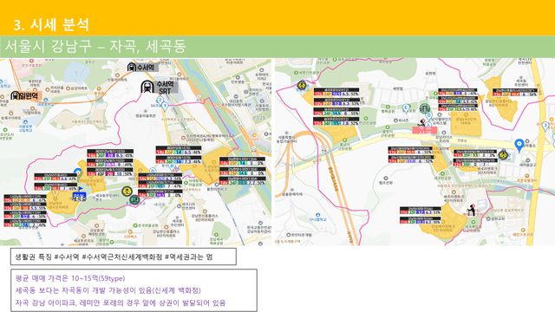Click the 생활권 특징 hashtag text box
Screen dimensions: 555x312
(123, 257)
